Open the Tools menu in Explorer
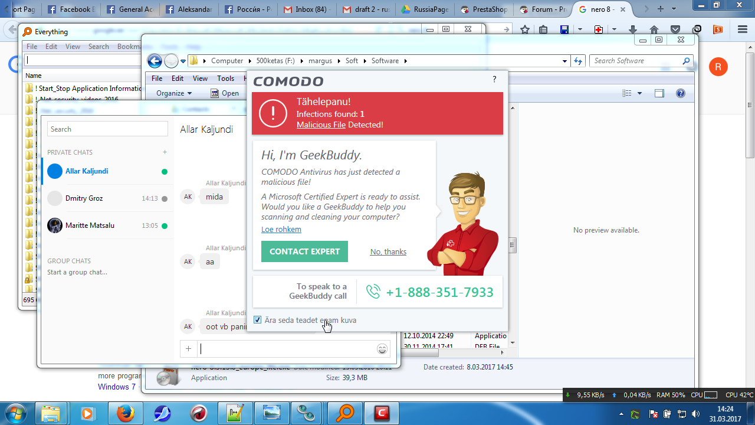This screenshot has height=425, width=755. (x=225, y=79)
